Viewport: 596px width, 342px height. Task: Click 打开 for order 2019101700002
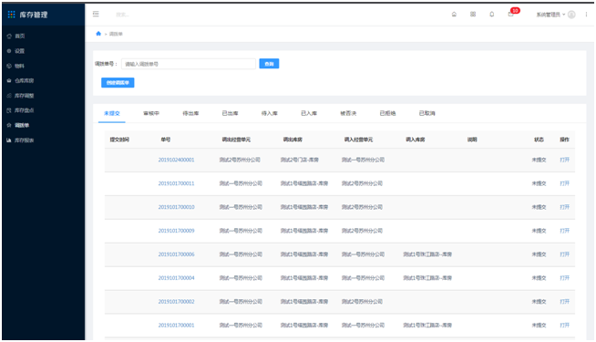(x=564, y=301)
